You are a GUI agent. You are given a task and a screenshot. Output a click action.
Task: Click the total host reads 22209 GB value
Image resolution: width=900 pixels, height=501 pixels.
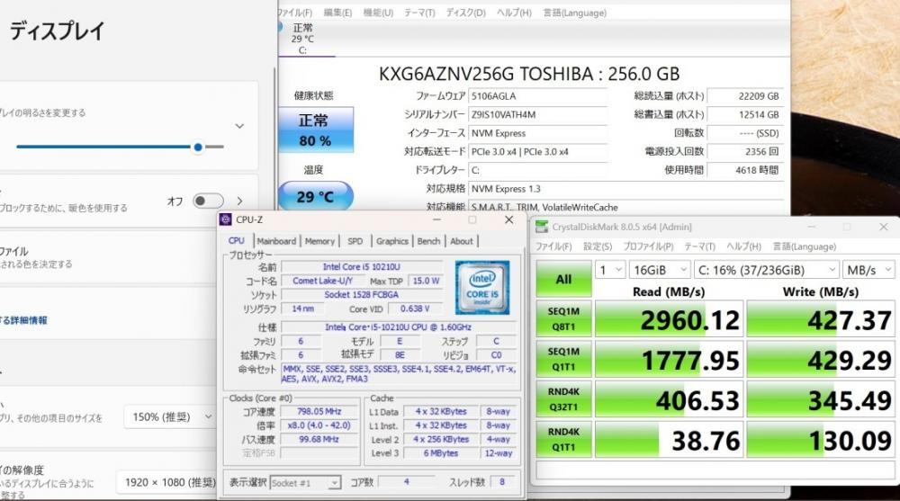(x=745, y=96)
